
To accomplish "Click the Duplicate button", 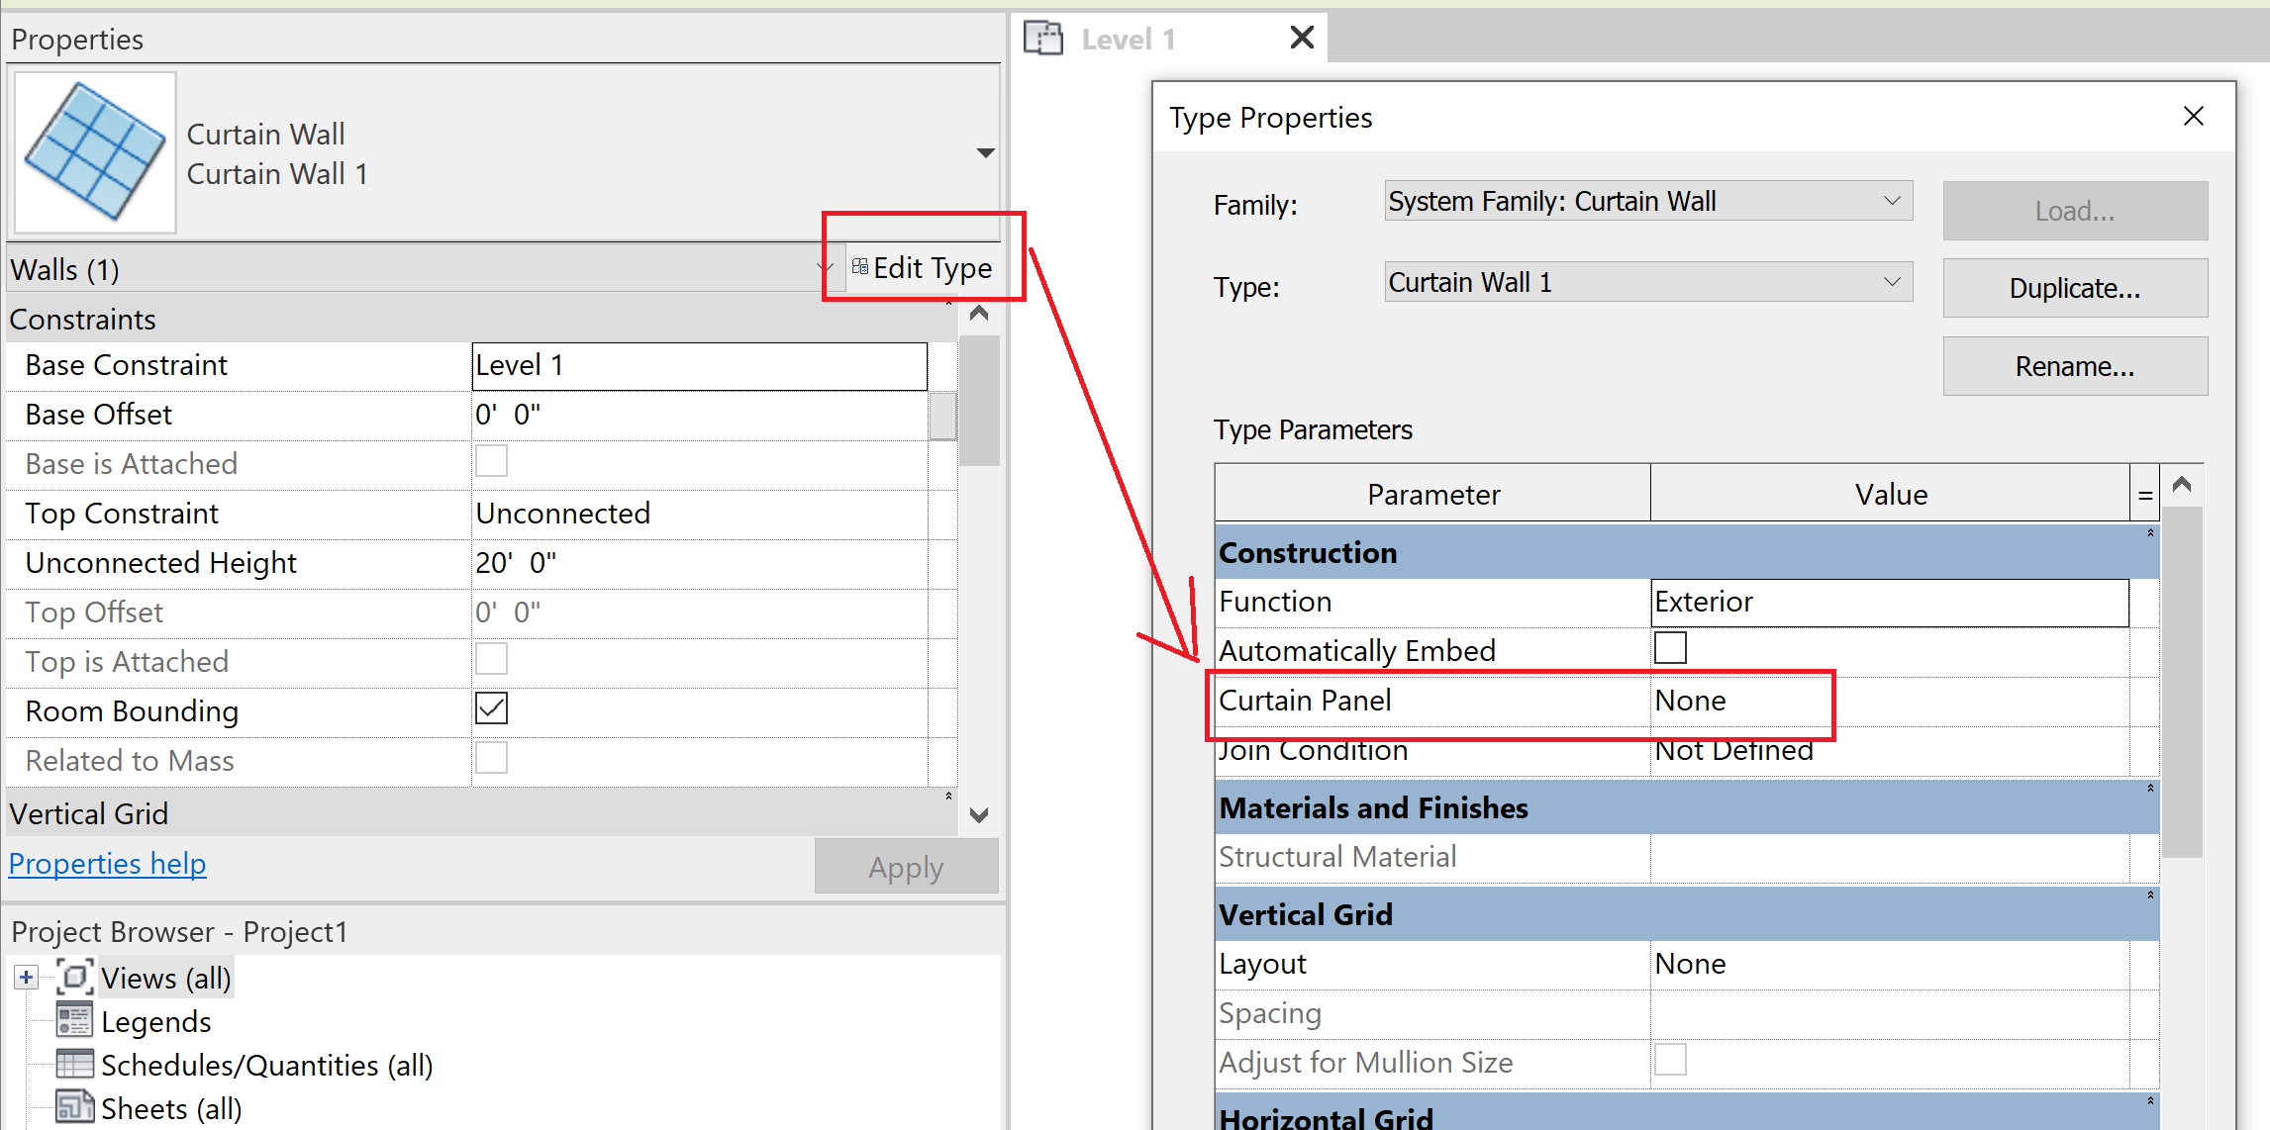I will coord(2075,288).
